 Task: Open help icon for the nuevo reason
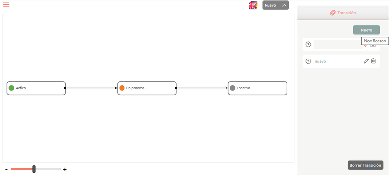[x=308, y=61]
